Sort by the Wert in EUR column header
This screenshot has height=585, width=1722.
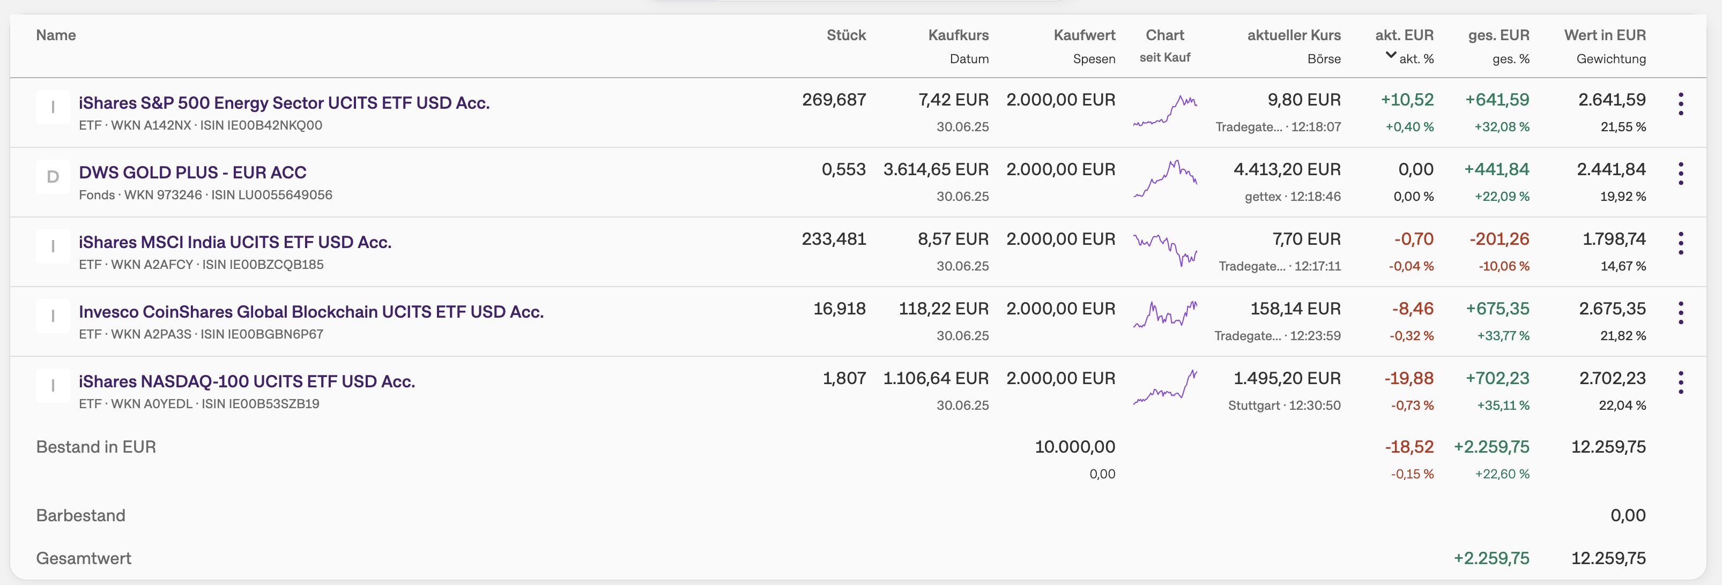(x=1605, y=35)
